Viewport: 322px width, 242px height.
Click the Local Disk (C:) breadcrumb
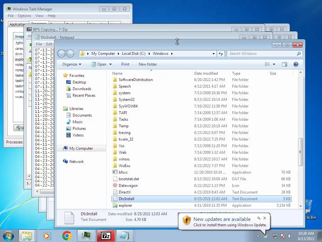(x=134, y=54)
